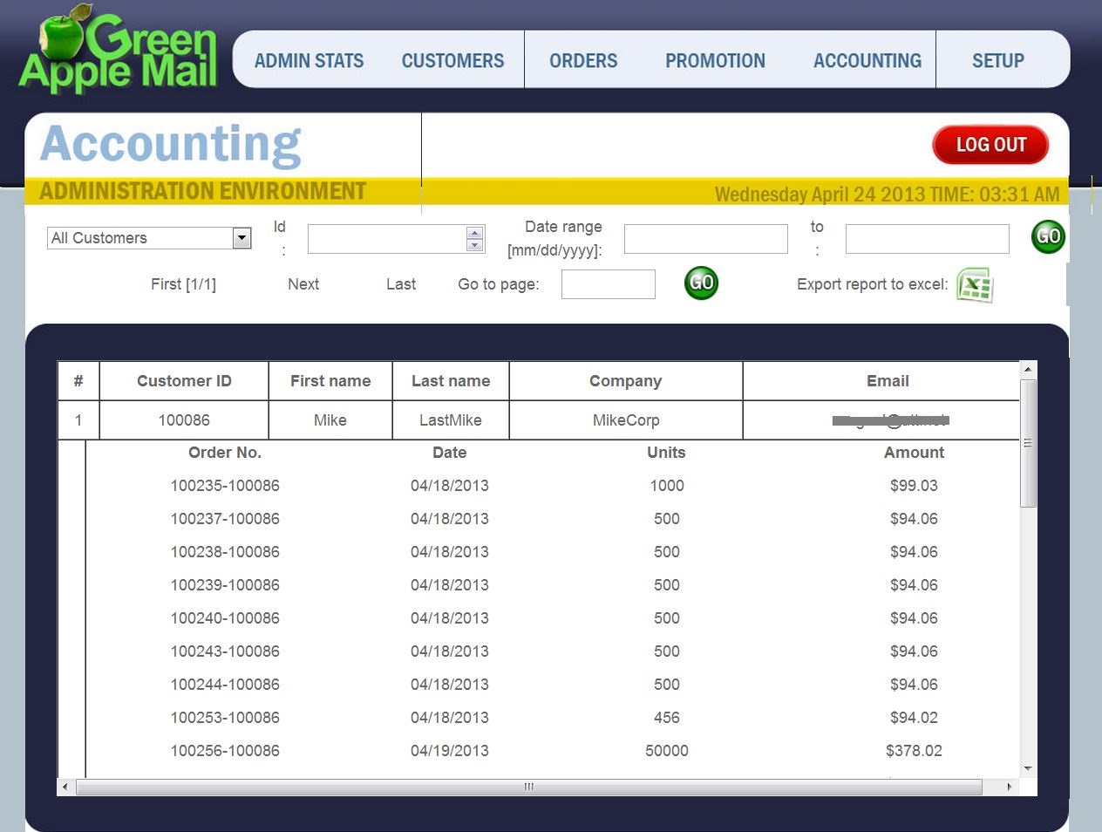Export report using the Excel icon
Viewport: 1102px width, 832px height.
click(975, 284)
